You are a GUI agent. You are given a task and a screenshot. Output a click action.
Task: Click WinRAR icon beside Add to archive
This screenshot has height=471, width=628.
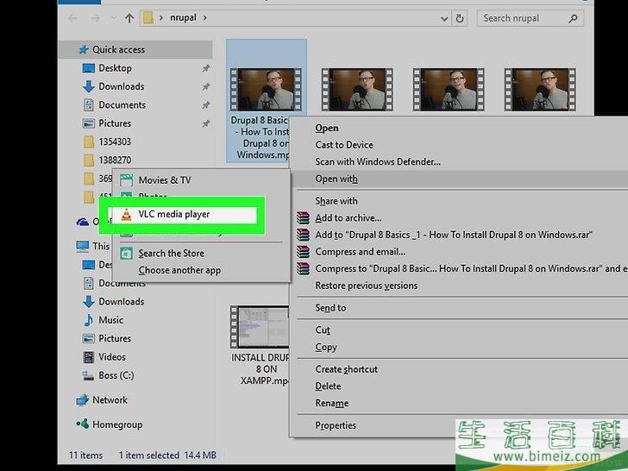click(303, 218)
